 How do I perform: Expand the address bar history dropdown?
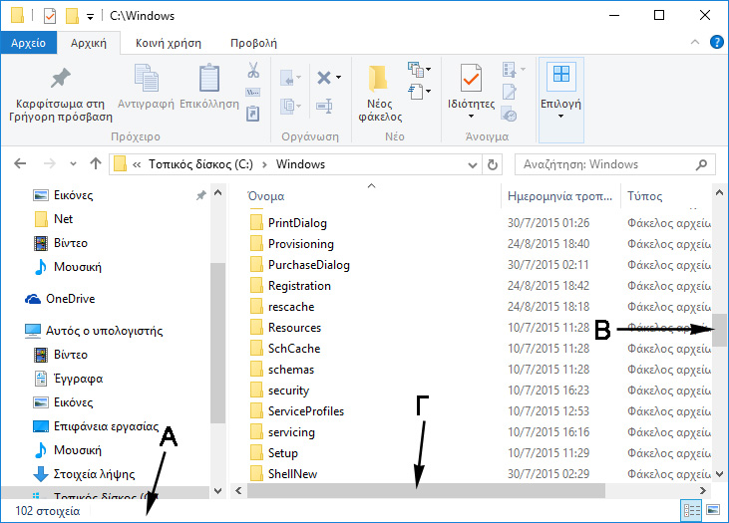(473, 165)
